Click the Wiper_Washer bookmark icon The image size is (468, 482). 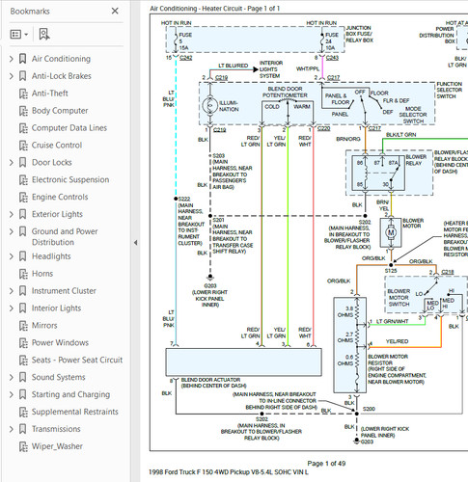(x=23, y=446)
